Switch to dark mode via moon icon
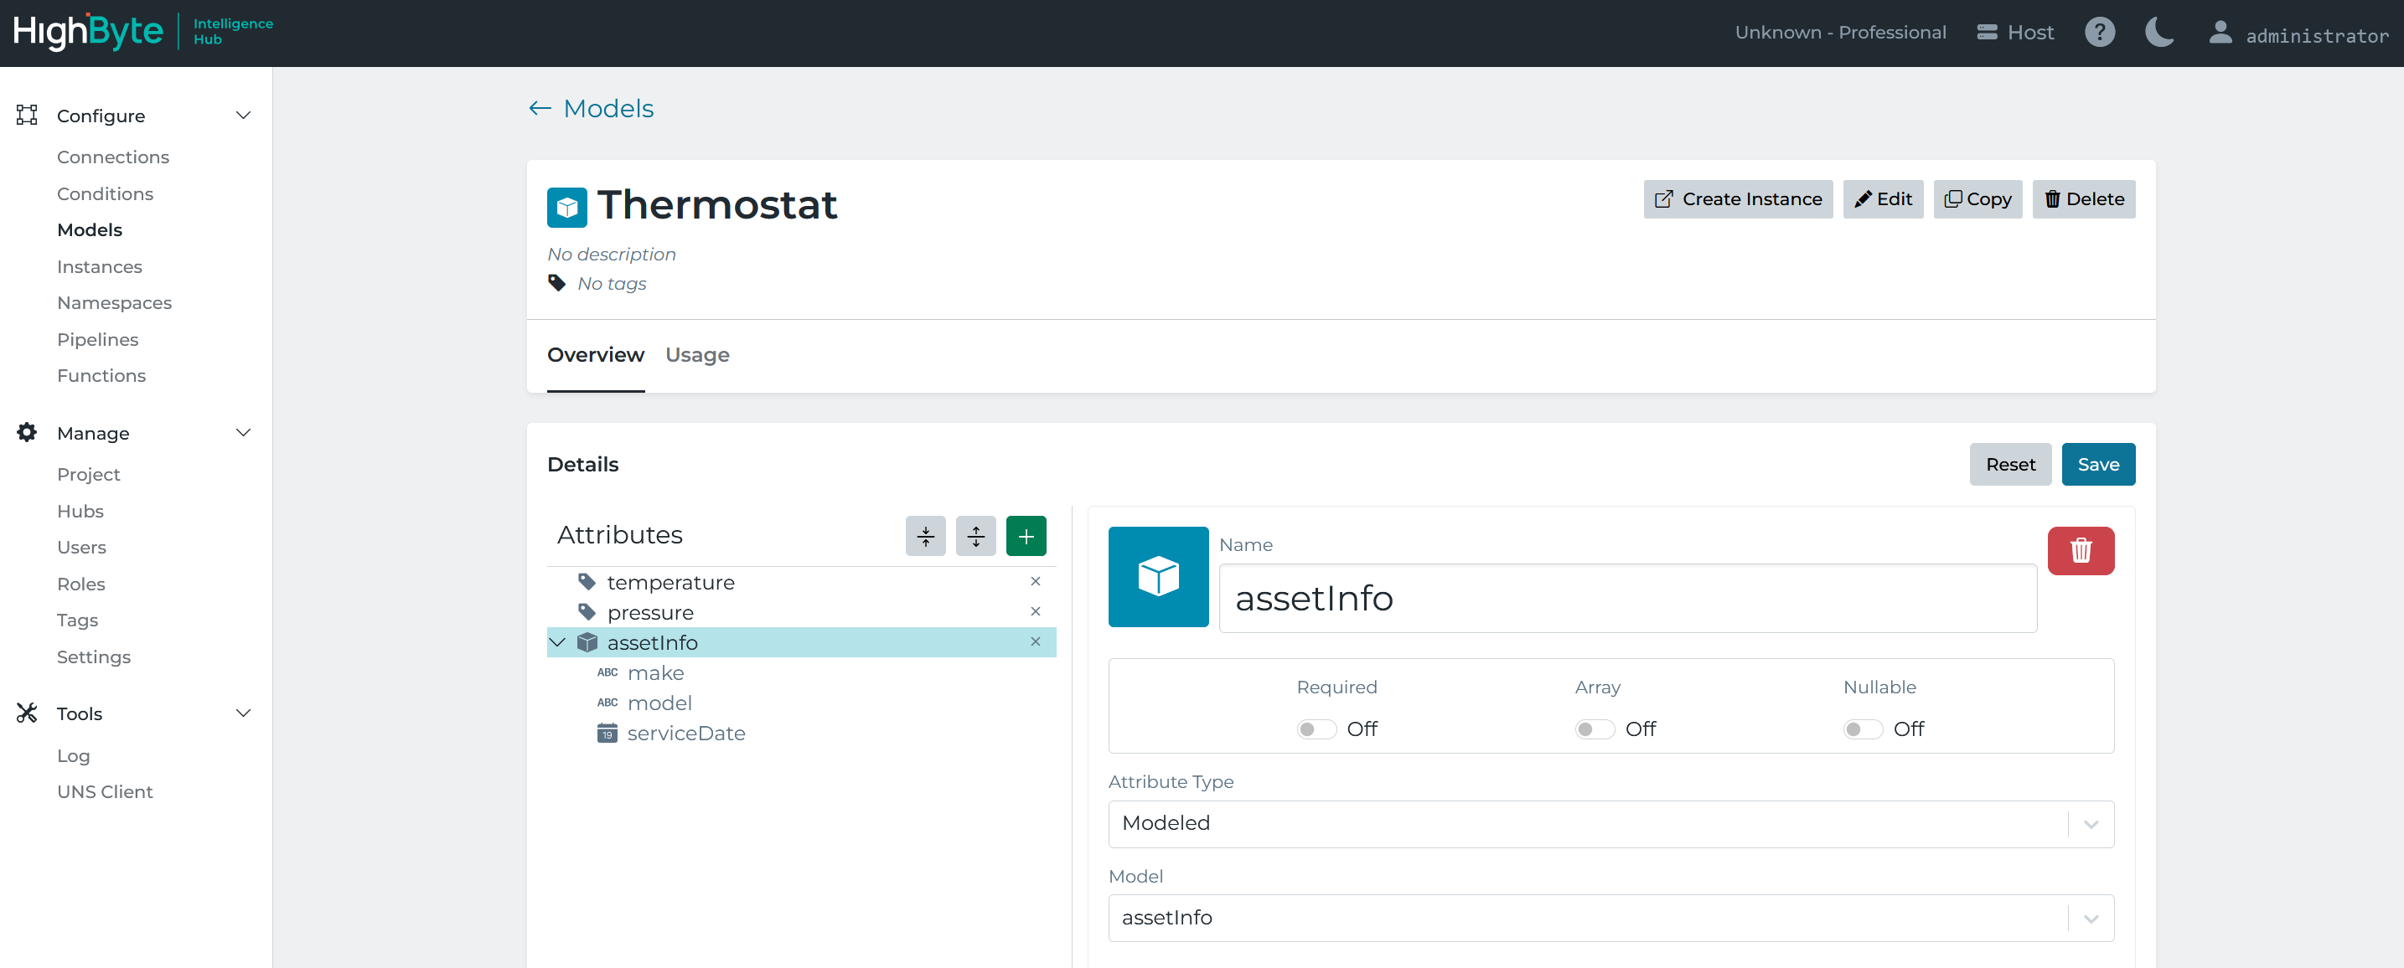The width and height of the screenshot is (2404, 968). pos(2158,33)
